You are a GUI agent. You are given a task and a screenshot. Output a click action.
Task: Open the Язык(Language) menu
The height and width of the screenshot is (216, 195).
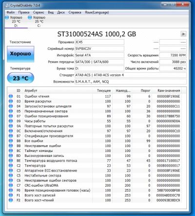(x=97, y=12)
